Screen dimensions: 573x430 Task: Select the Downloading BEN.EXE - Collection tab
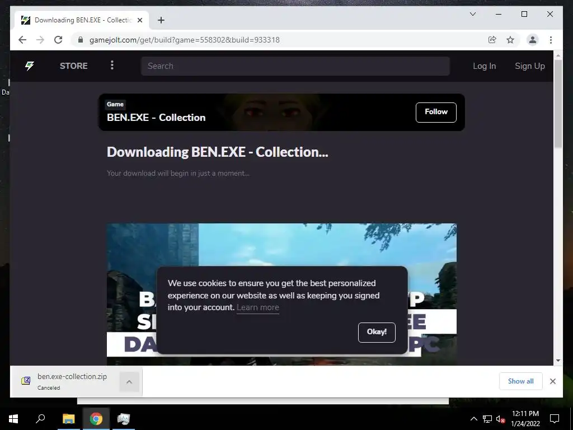point(82,20)
